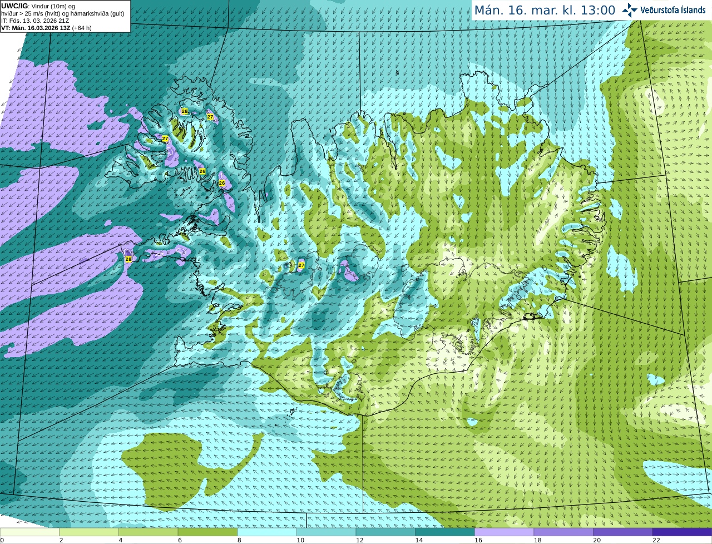
Task: Click the Veðurstofa Íslands name text
Action: [x=673, y=10]
